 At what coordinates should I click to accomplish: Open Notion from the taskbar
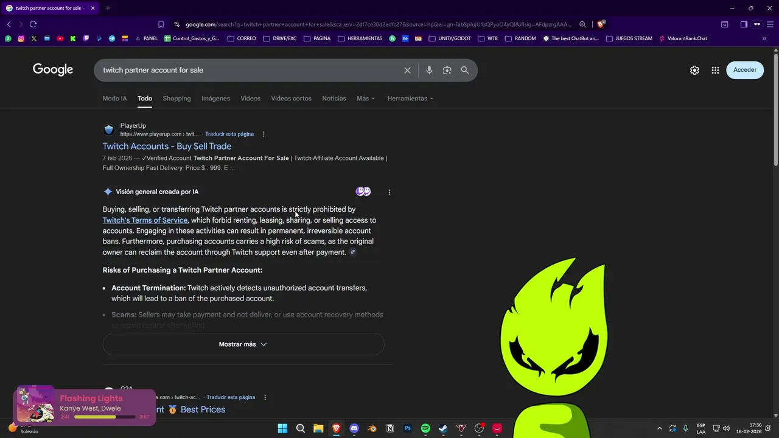[x=390, y=428]
